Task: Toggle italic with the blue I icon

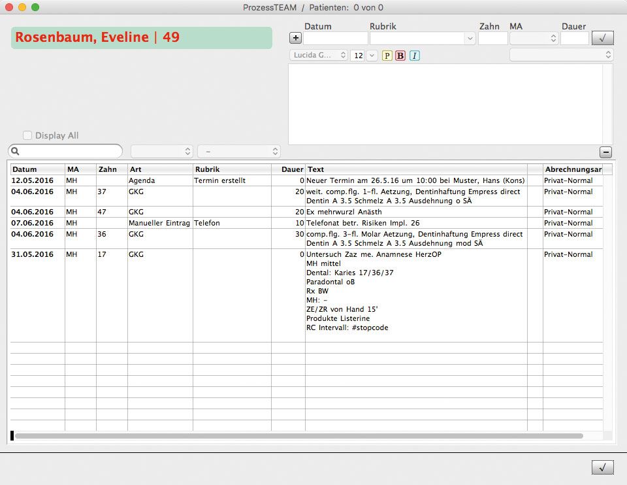Action: pos(414,56)
